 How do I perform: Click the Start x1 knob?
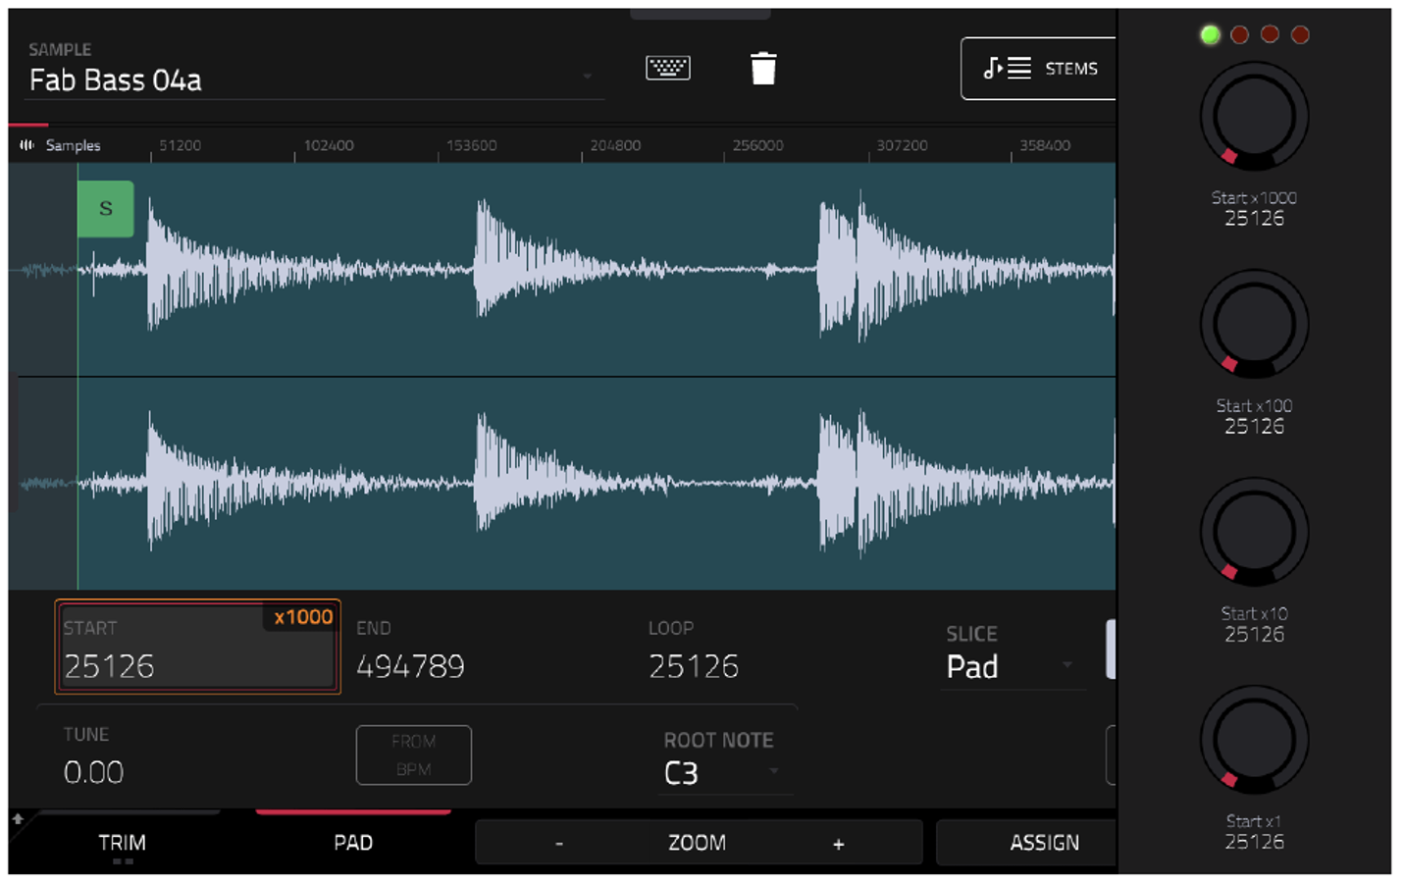(x=1254, y=741)
